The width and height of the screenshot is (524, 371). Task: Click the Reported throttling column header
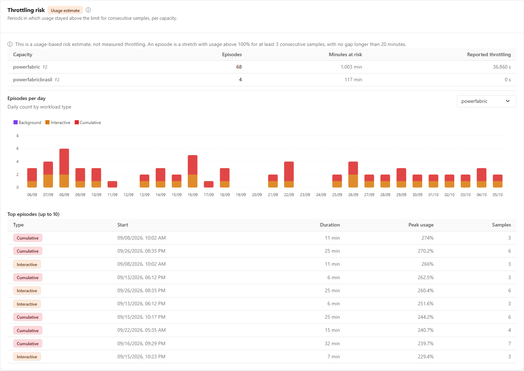(489, 54)
